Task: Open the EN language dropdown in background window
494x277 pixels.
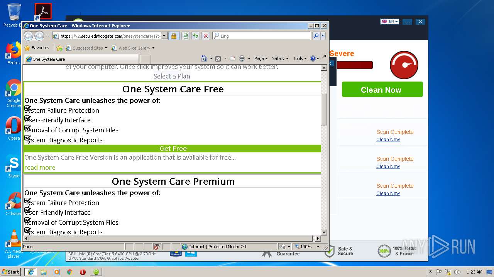Action: click(389, 22)
